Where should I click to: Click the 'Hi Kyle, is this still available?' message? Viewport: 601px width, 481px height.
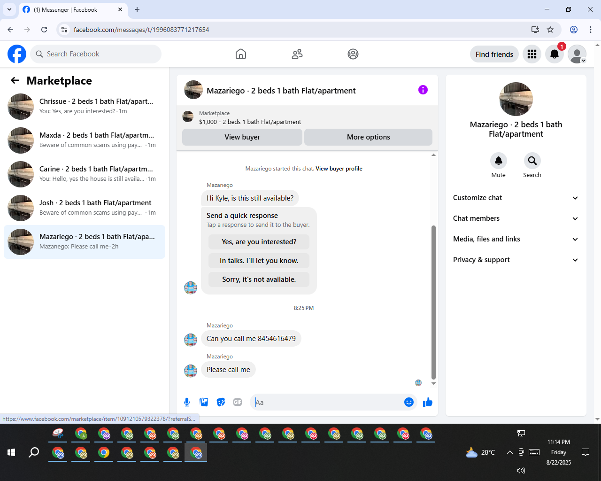tap(250, 198)
